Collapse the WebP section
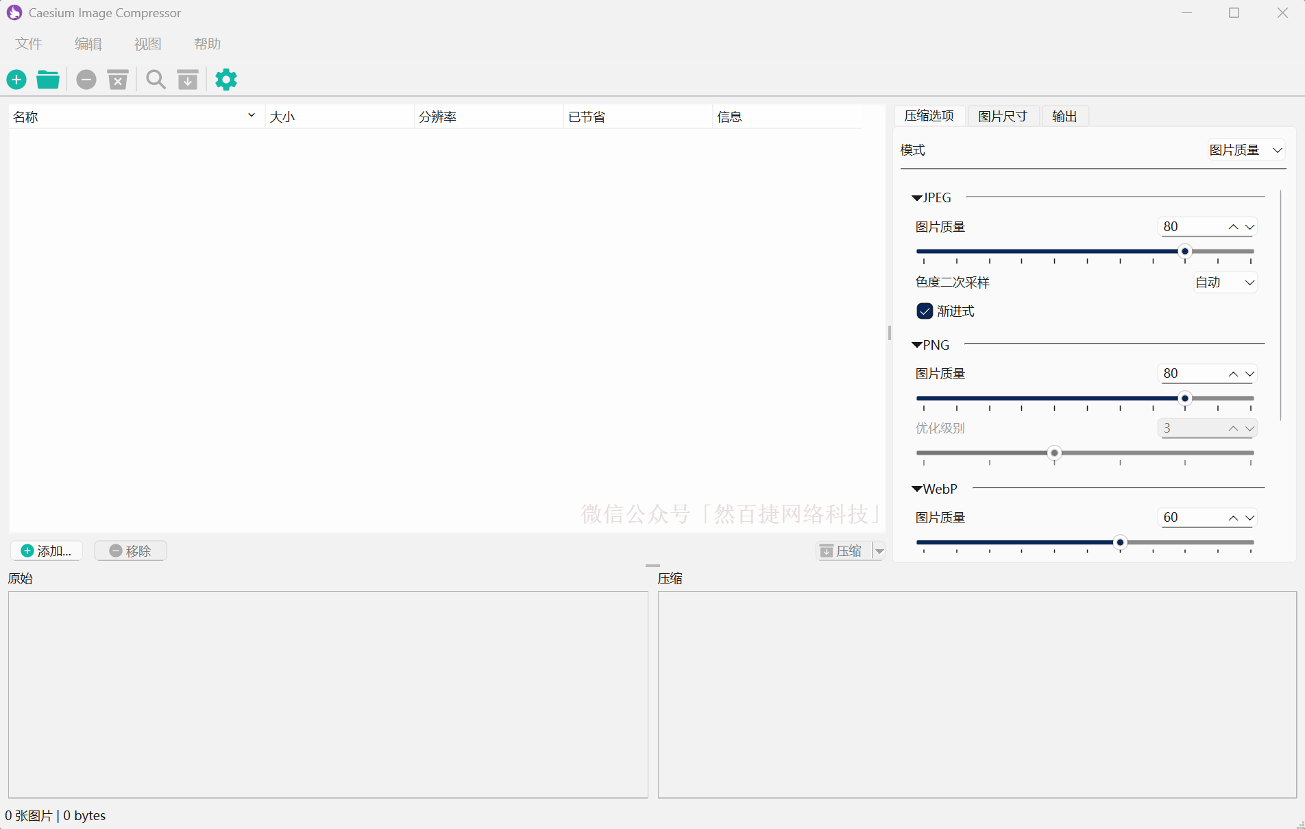 [x=917, y=489]
